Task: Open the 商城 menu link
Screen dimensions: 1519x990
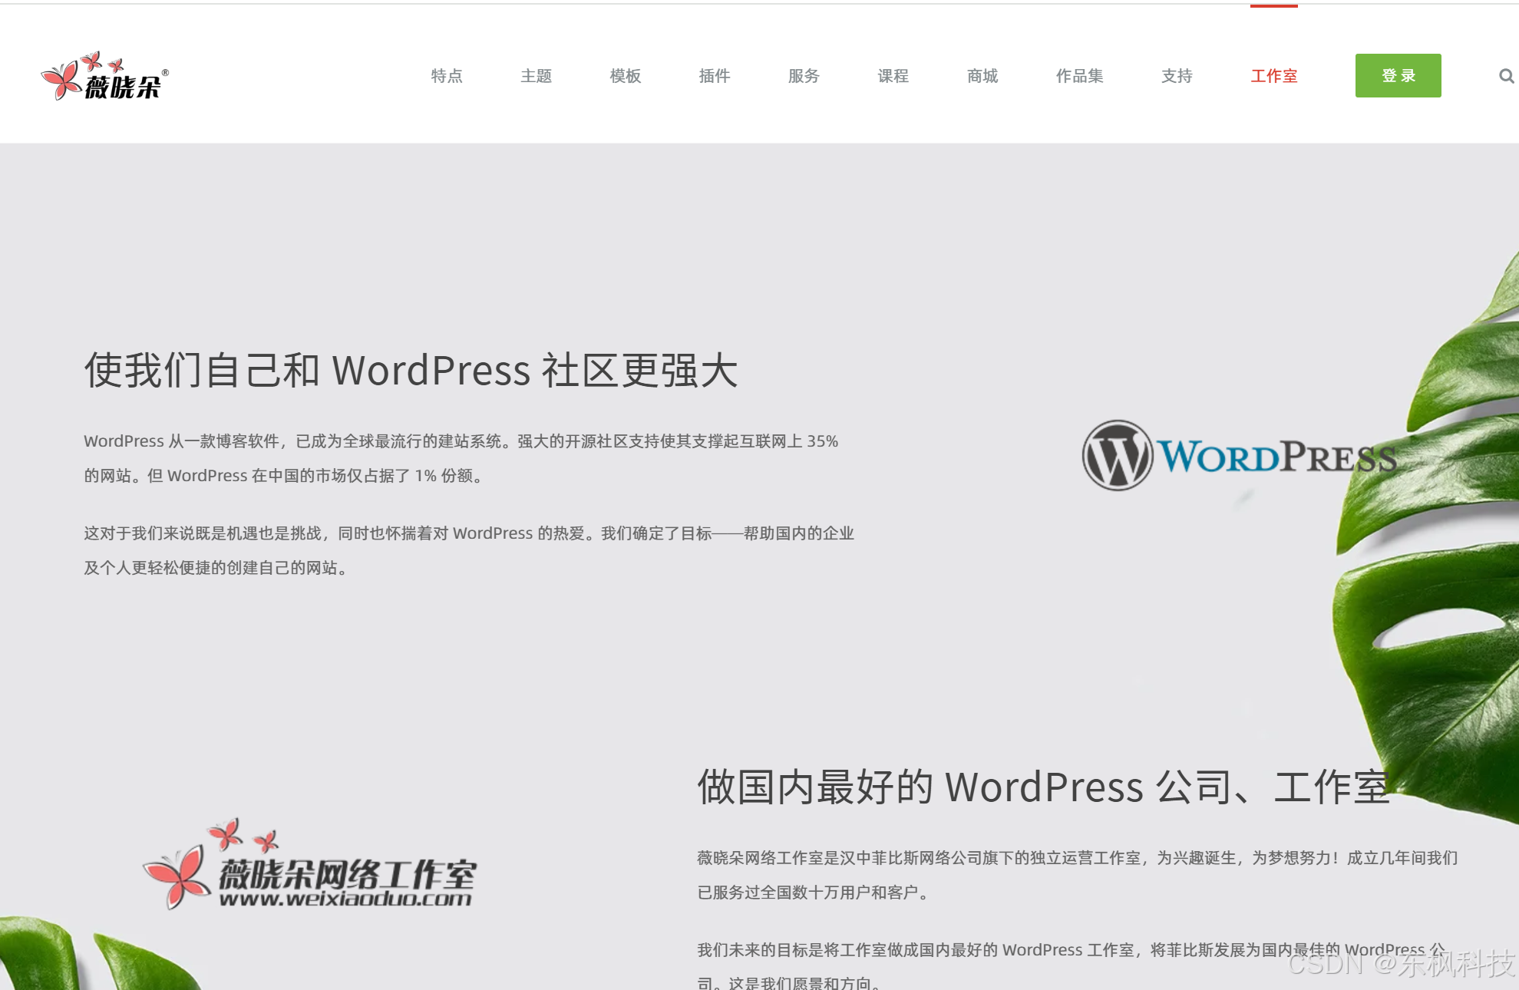Action: (x=982, y=76)
